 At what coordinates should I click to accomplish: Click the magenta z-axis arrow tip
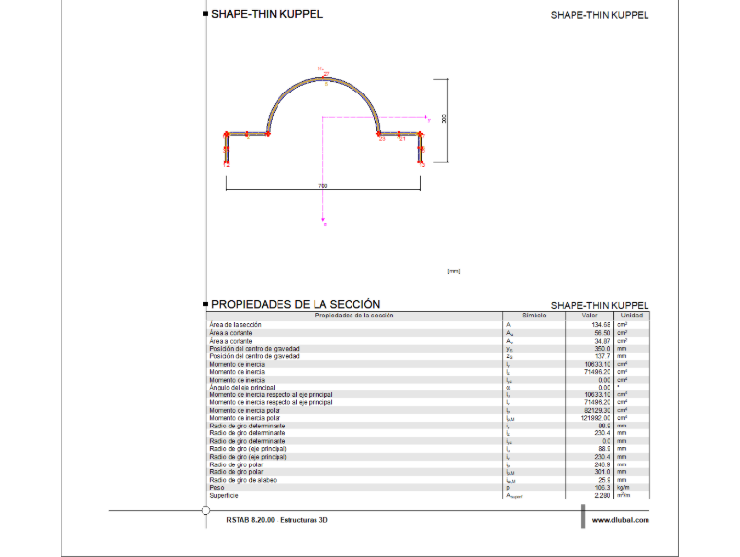[x=323, y=219]
